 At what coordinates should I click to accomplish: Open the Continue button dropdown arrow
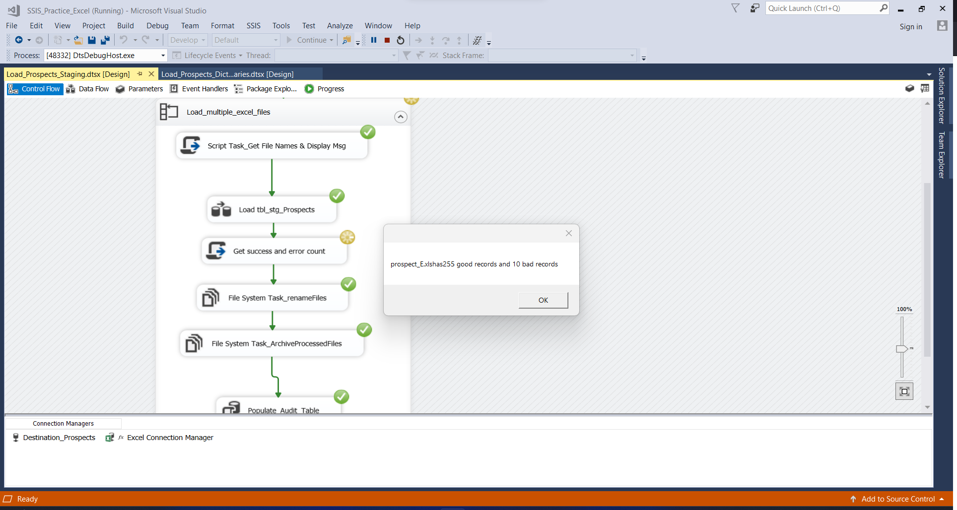331,40
